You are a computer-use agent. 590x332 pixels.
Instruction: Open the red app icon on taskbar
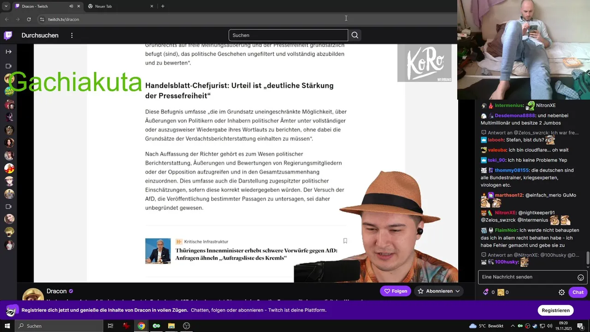click(x=126, y=326)
